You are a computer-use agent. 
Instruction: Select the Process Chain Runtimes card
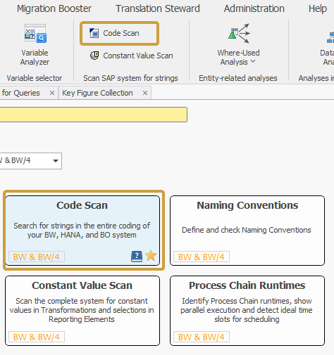point(247,311)
